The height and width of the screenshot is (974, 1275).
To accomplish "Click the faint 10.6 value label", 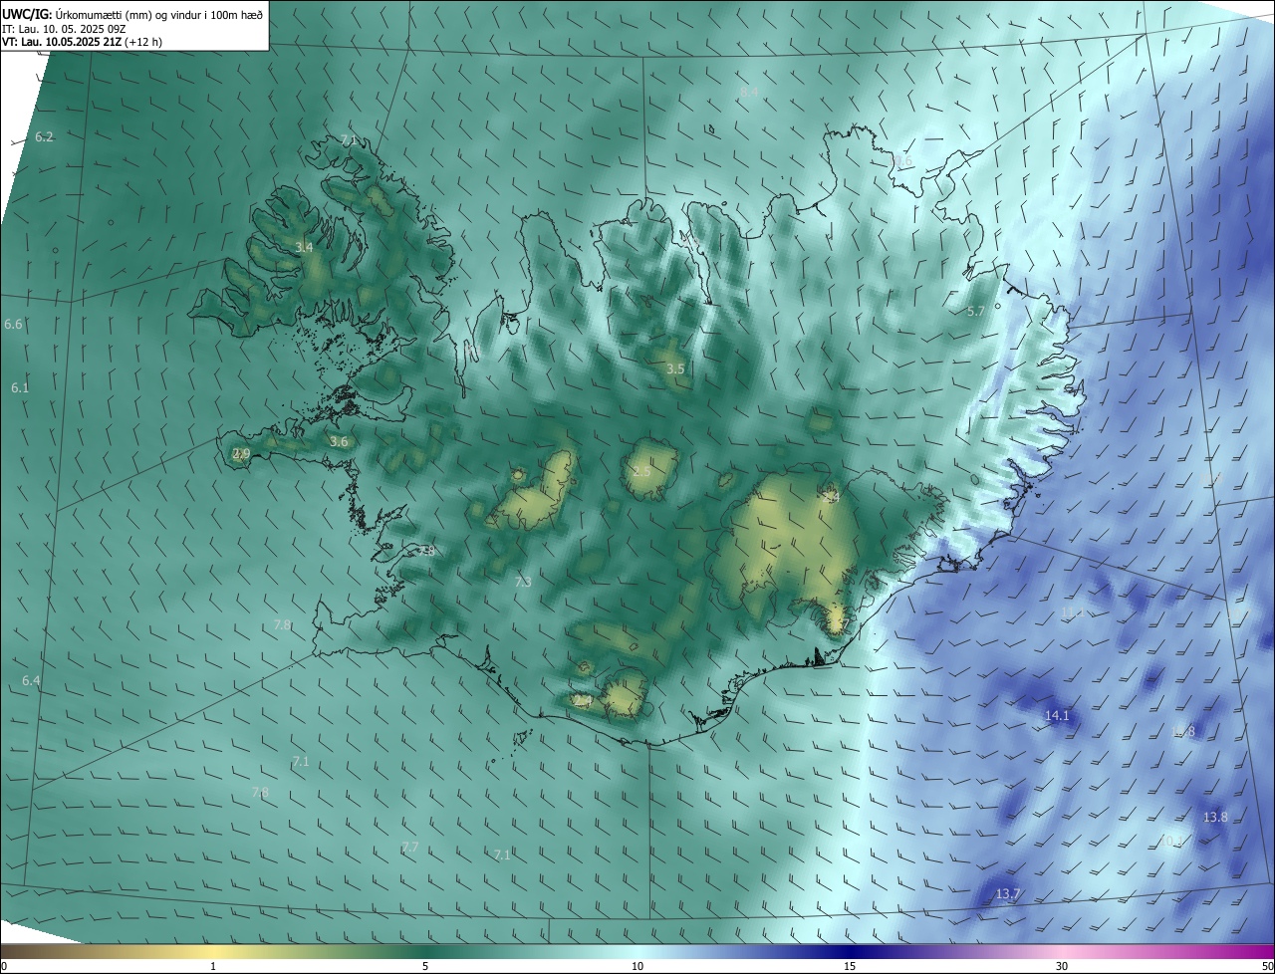I will point(900,161).
